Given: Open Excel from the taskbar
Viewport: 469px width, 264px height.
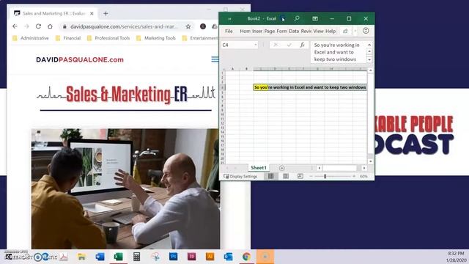Looking at the screenshot, I should point(118,257).
